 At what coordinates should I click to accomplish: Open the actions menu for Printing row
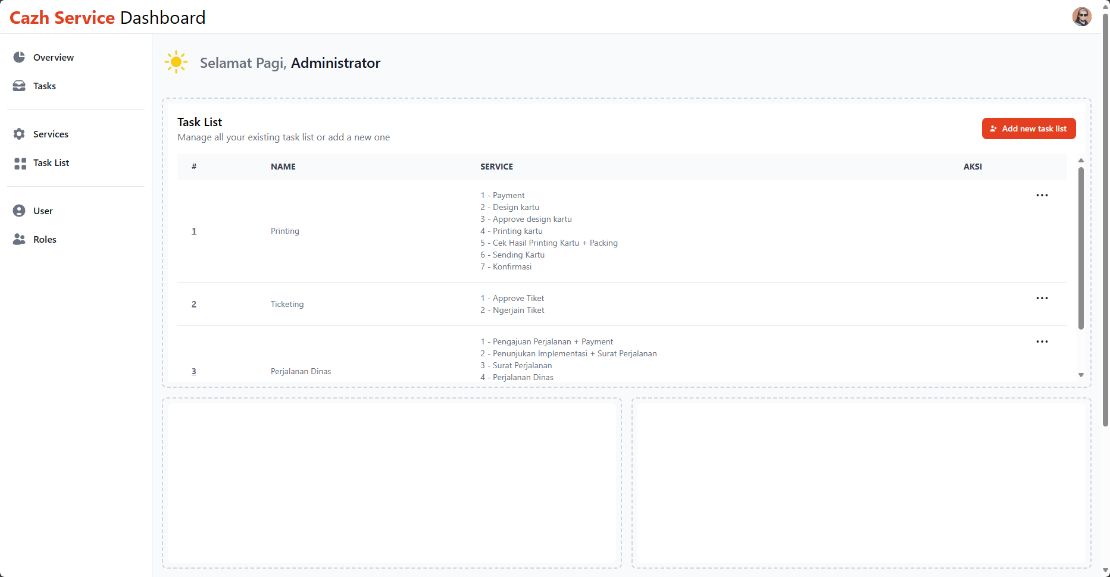click(x=1042, y=195)
